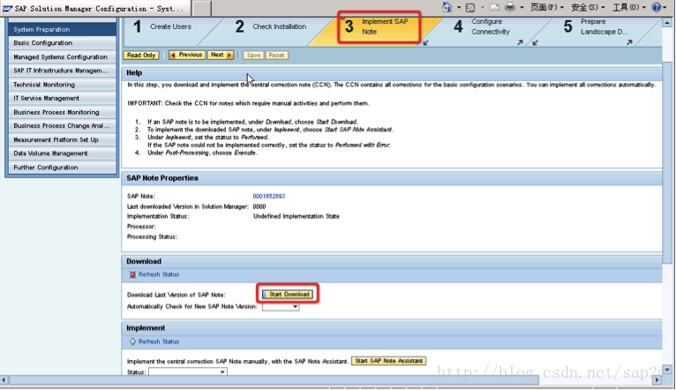The height and width of the screenshot is (390, 676).
Task: Open Managed Systems Configuration in the sidebar
Action: pos(62,56)
